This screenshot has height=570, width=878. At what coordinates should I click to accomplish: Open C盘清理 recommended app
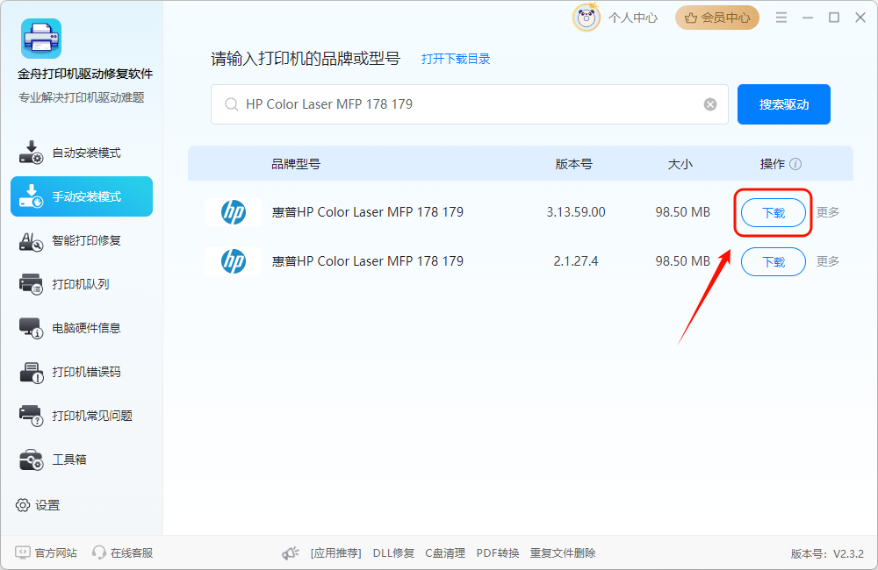[445, 553]
